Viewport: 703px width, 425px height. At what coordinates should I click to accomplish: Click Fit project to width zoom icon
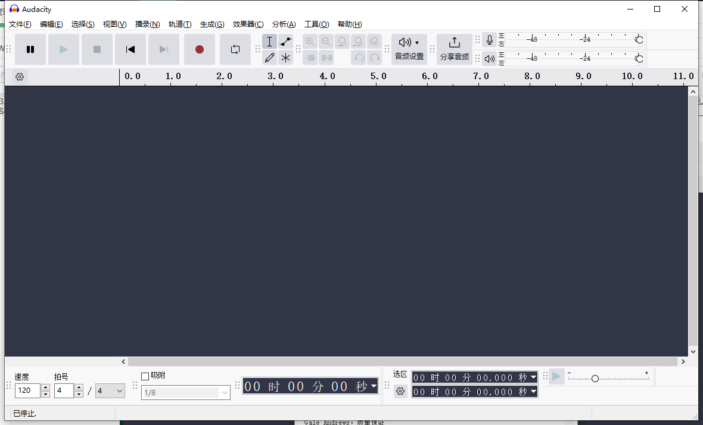coord(358,42)
